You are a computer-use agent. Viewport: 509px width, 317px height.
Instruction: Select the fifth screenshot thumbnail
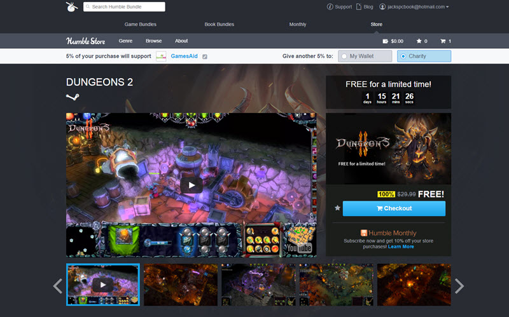pyautogui.click(x=414, y=285)
